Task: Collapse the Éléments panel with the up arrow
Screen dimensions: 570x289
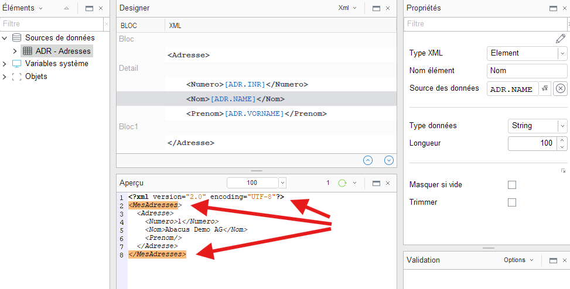Action: pyautogui.click(x=66, y=8)
